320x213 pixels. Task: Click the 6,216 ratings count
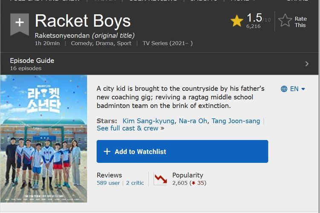click(x=253, y=26)
